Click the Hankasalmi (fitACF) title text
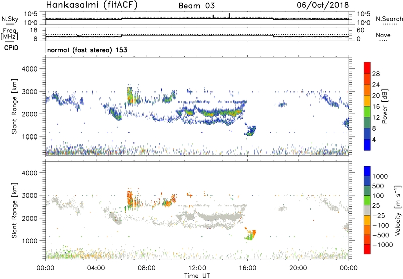Screen dimensions: 403x279 pos(92,5)
